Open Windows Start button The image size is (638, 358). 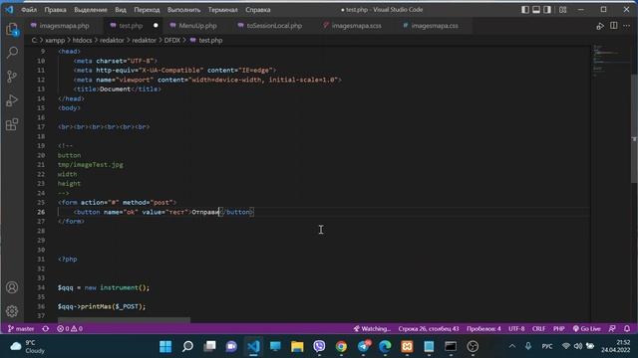pos(165,346)
